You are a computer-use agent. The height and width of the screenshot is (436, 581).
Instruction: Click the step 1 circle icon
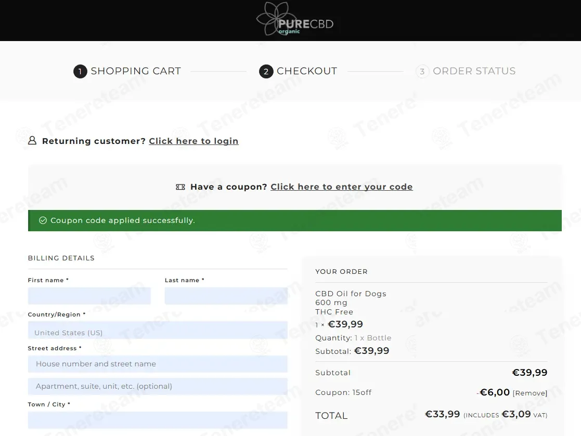(x=80, y=71)
